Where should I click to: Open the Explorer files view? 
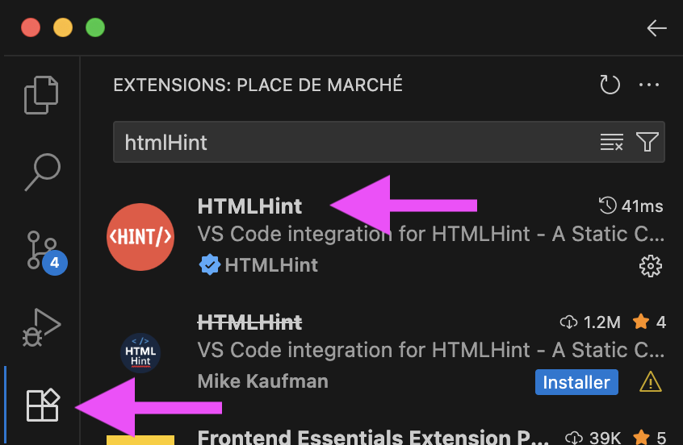[x=41, y=95]
